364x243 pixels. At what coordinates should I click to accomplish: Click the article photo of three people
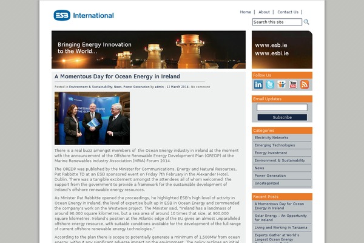coord(92,118)
